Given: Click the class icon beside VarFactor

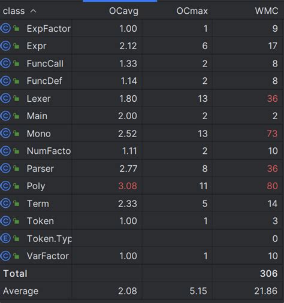Looking at the screenshot, I should click(5, 256).
